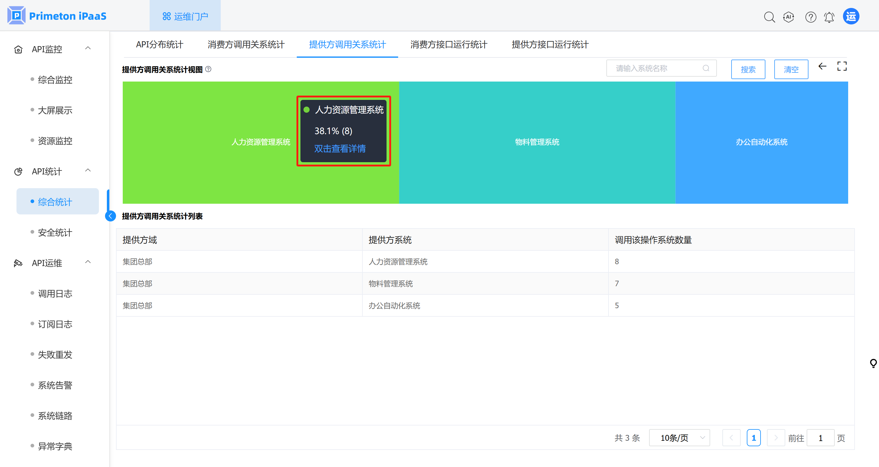Open the AI assistant icon
This screenshot has width=879, height=467.
pos(789,17)
